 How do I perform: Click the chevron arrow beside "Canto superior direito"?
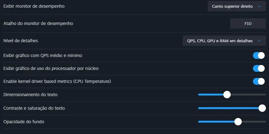click(259, 6)
